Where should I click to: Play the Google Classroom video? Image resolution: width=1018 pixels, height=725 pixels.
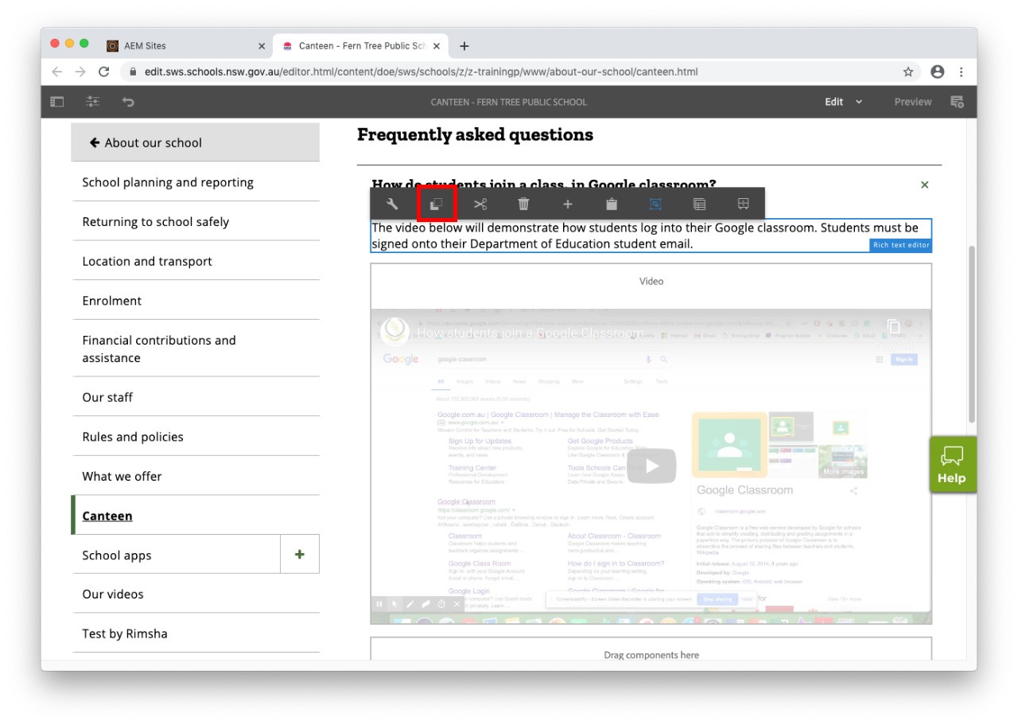point(651,466)
